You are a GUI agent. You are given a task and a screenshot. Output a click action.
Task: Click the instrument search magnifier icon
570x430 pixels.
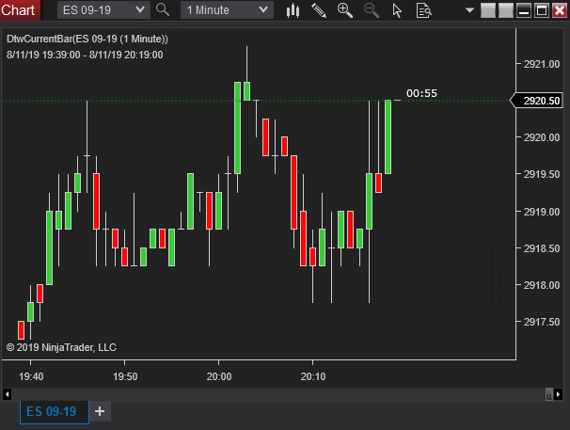[163, 9]
